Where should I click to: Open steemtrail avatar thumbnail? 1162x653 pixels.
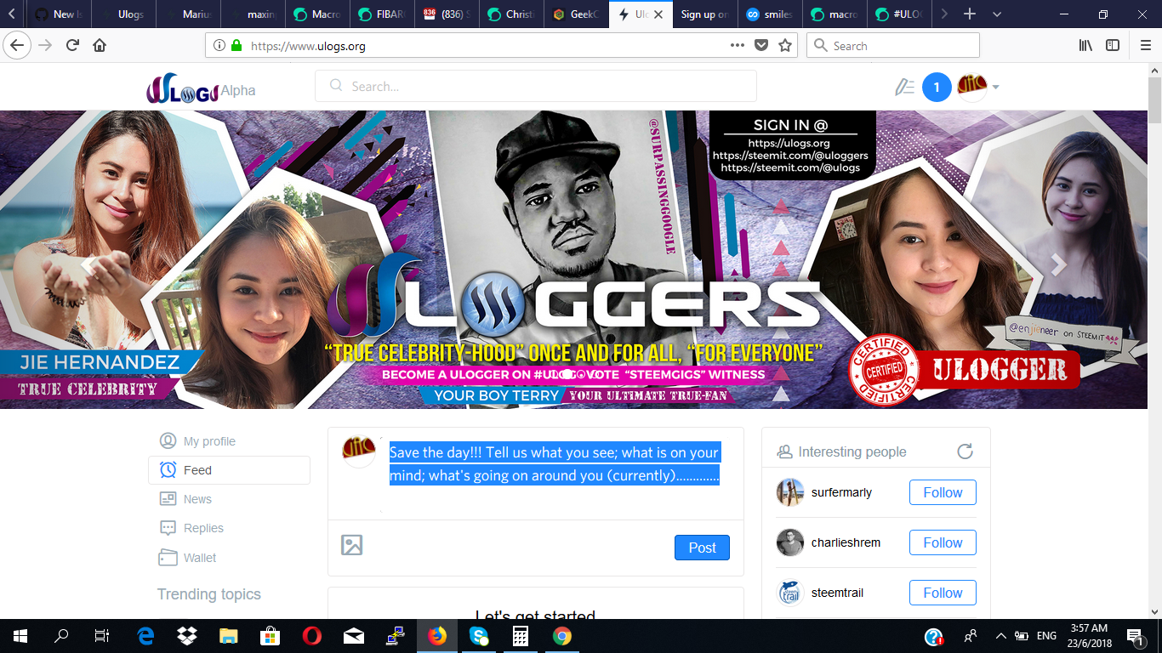point(790,593)
